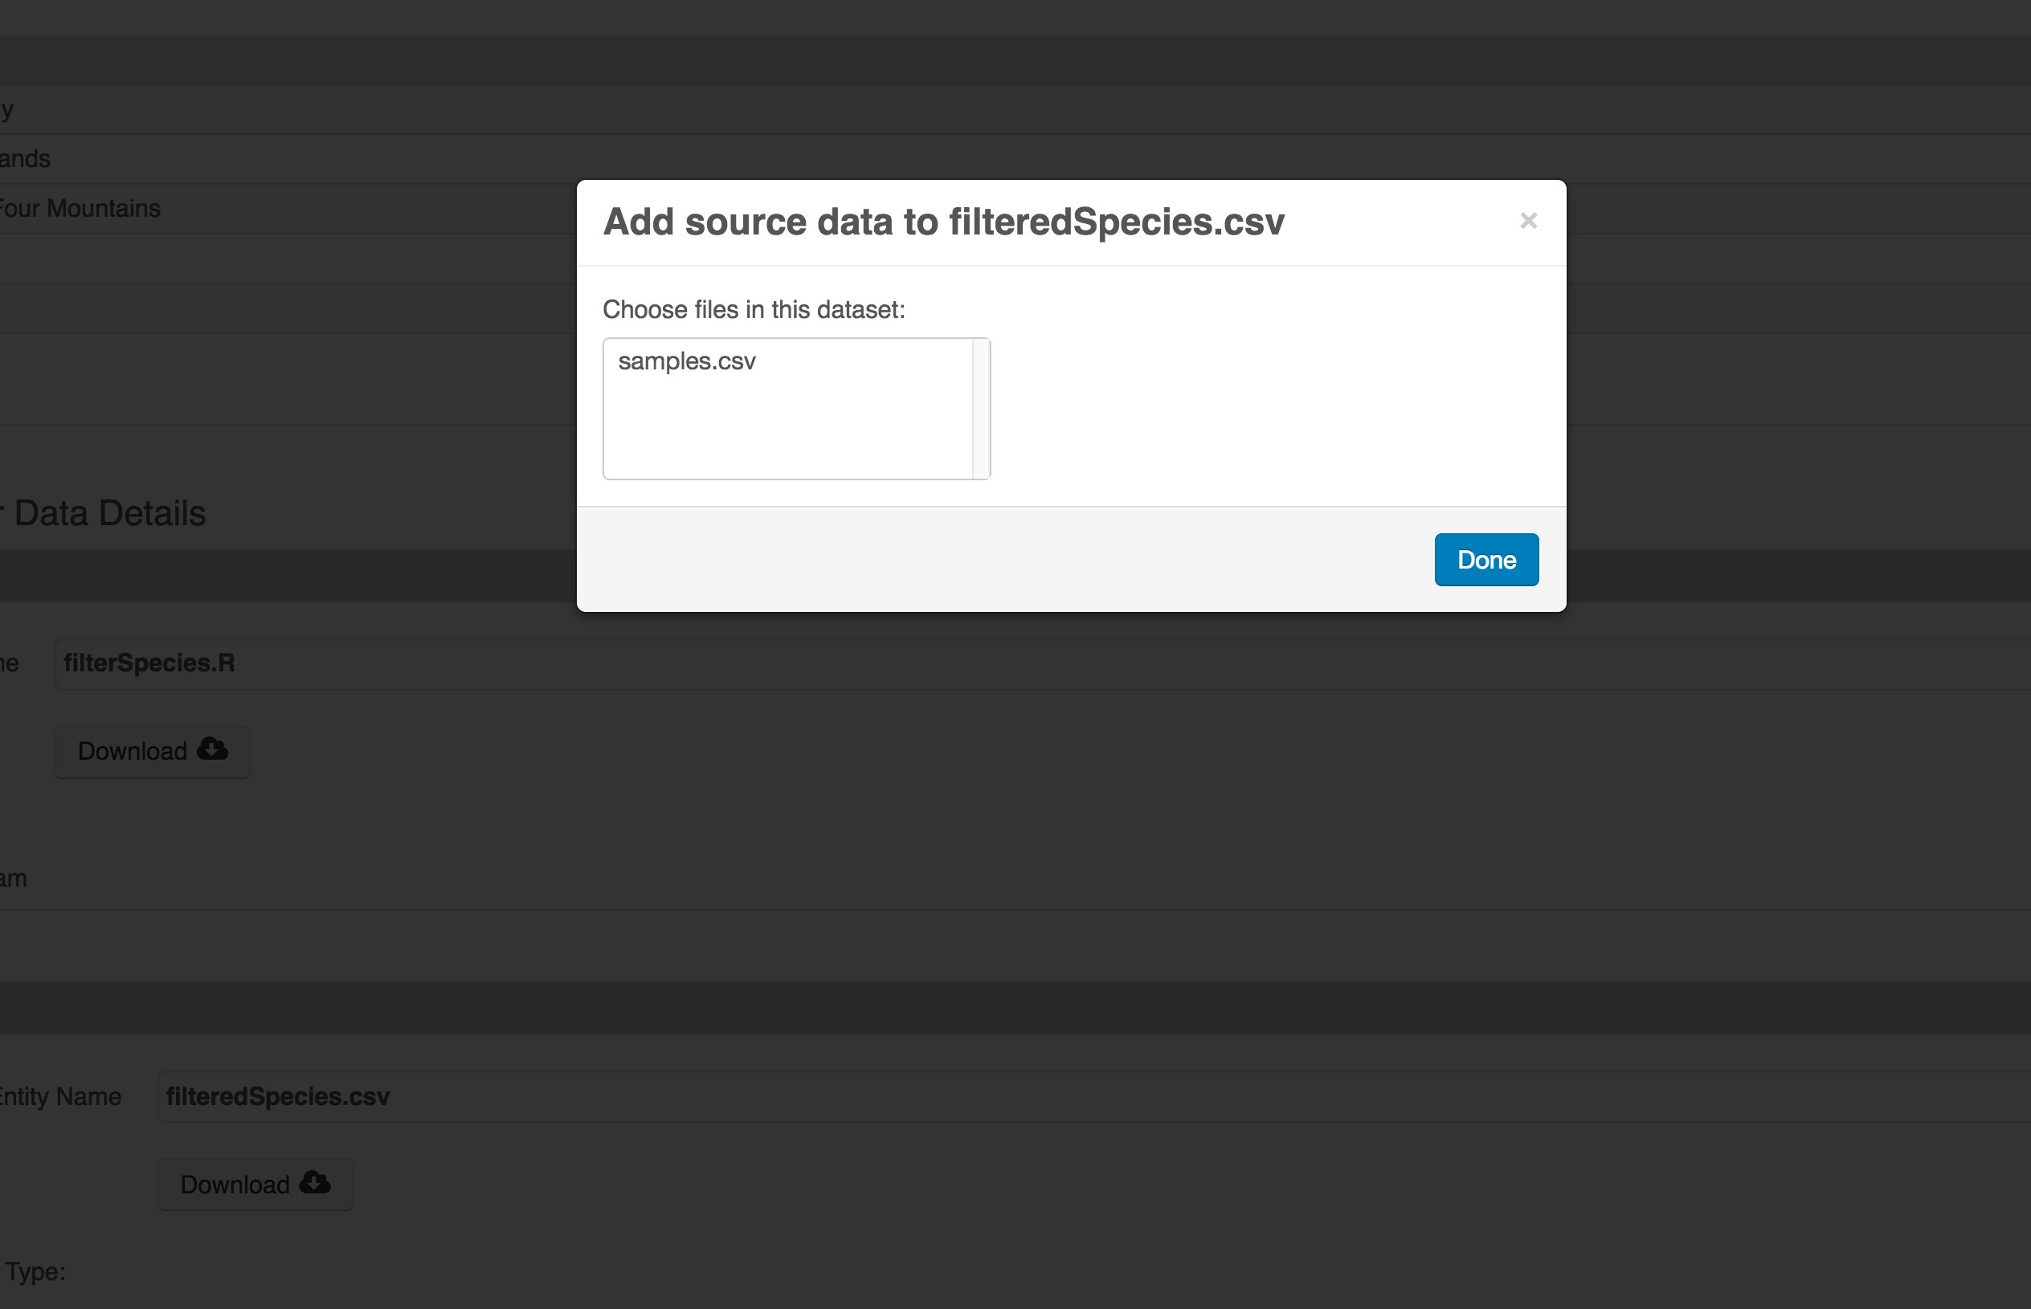This screenshot has width=2031, height=1309.
Task: Click the blue Done button
Action: tap(1486, 559)
